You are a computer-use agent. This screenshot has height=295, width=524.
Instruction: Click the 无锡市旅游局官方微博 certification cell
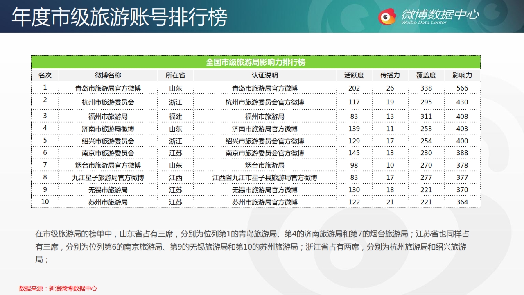265,190
